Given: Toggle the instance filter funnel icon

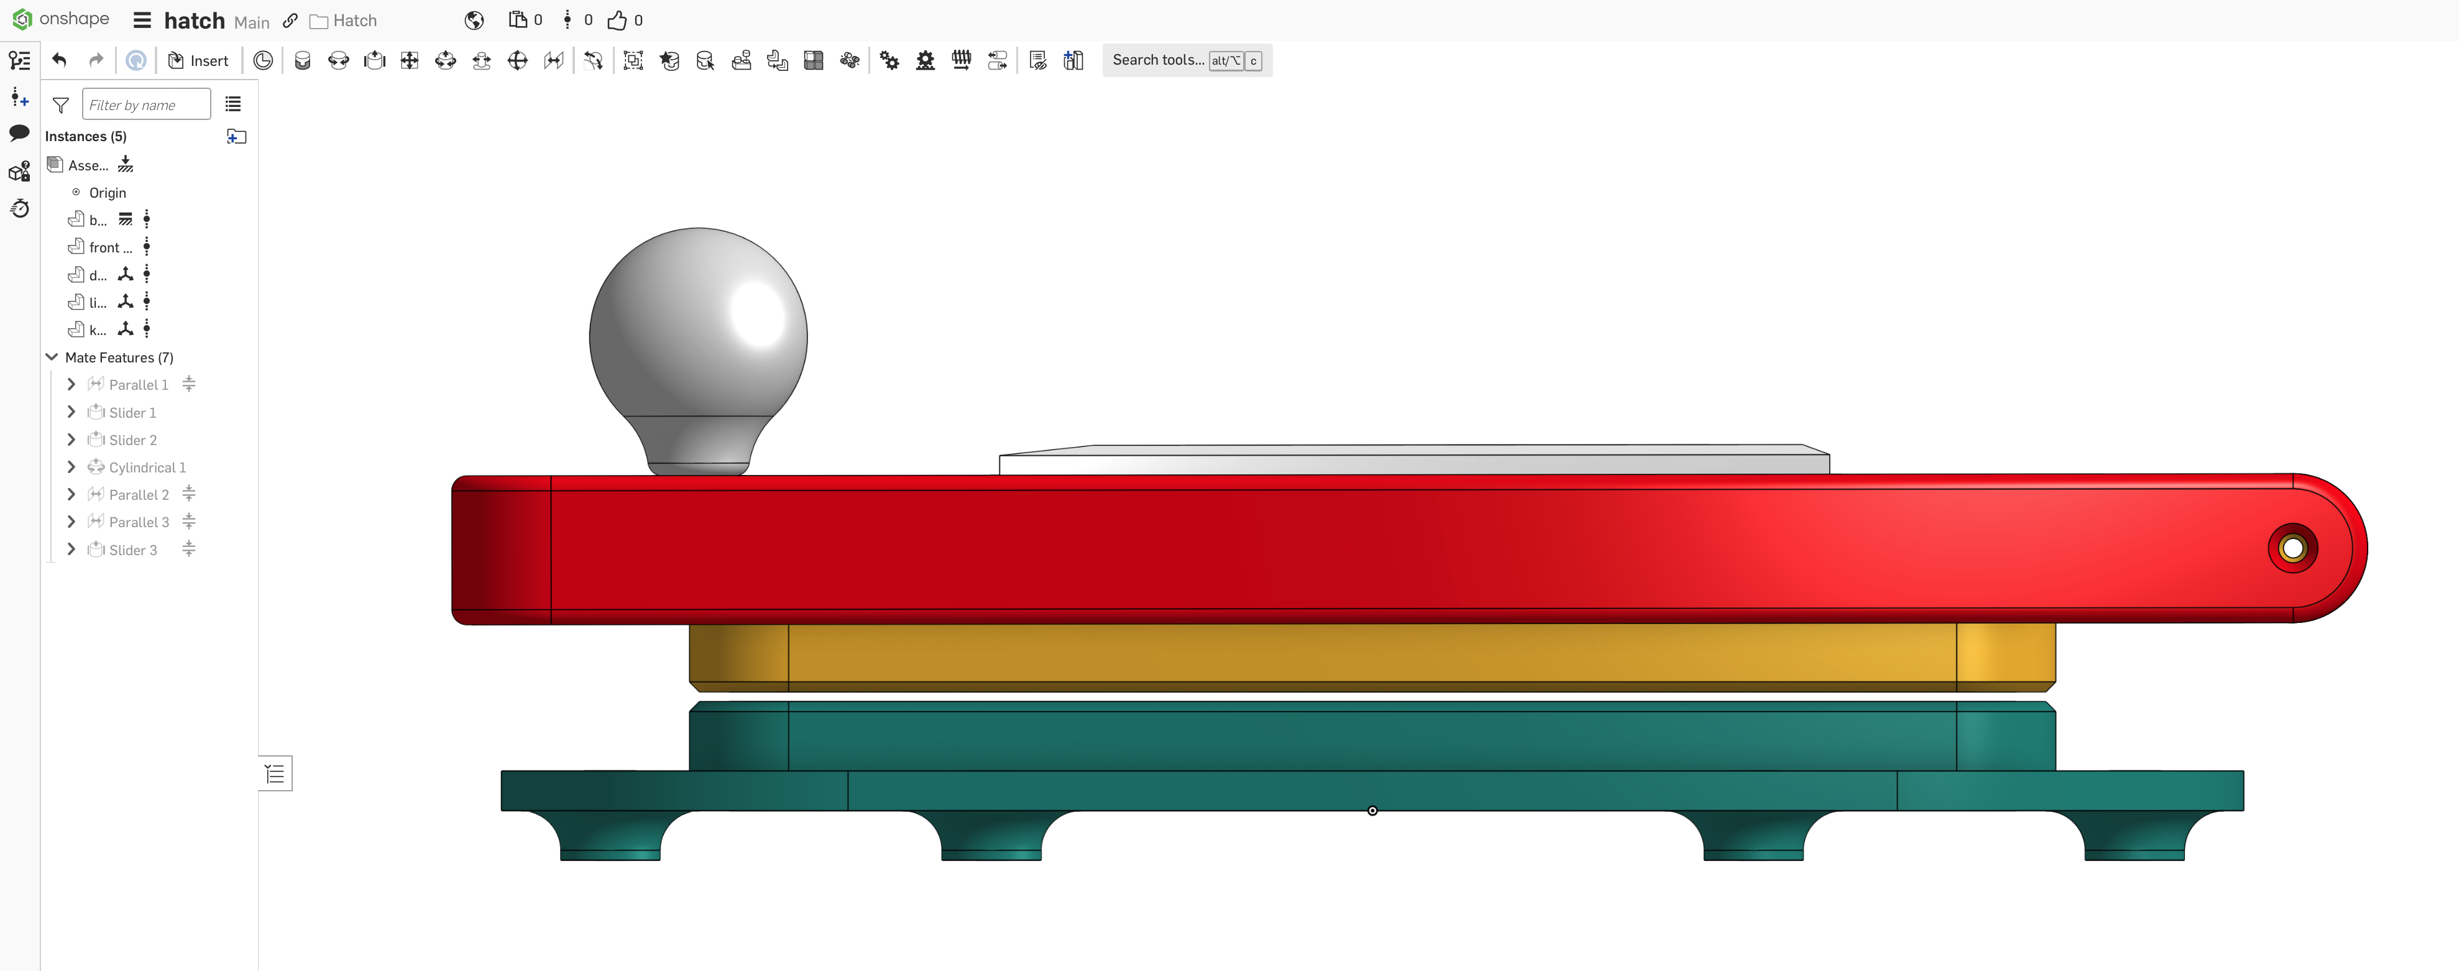Looking at the screenshot, I should pos(60,105).
